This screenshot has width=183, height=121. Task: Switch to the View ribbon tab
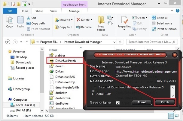coord(53,11)
